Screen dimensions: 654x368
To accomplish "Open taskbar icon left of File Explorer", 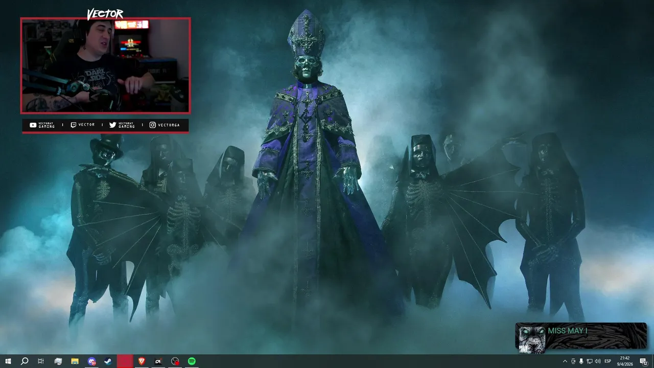I will (58, 361).
